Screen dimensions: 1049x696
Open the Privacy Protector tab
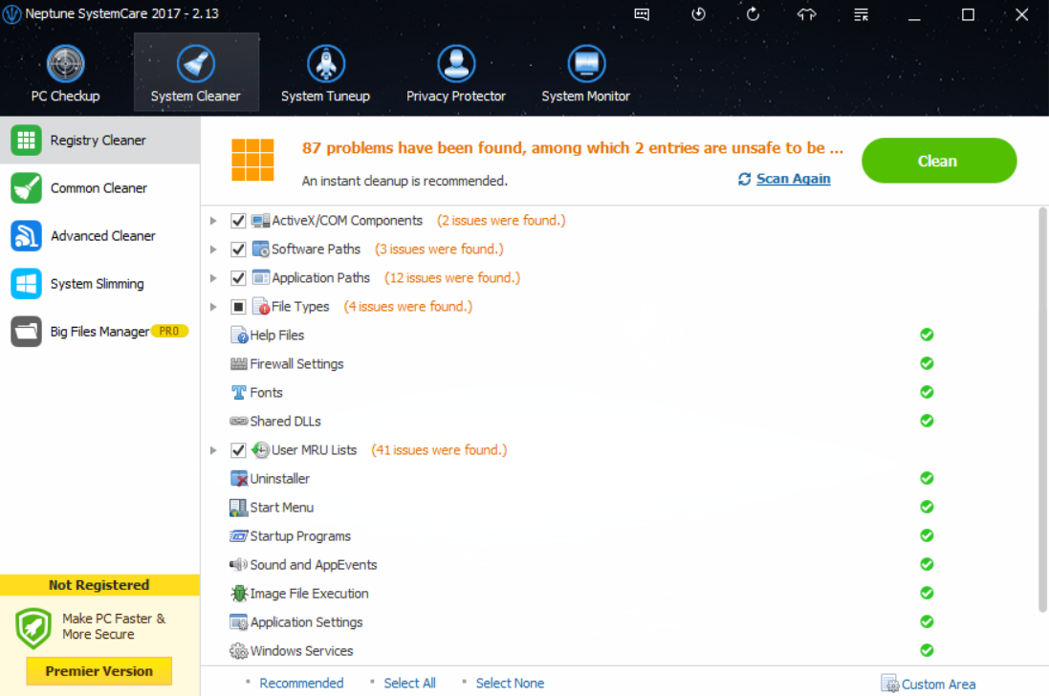pos(455,73)
